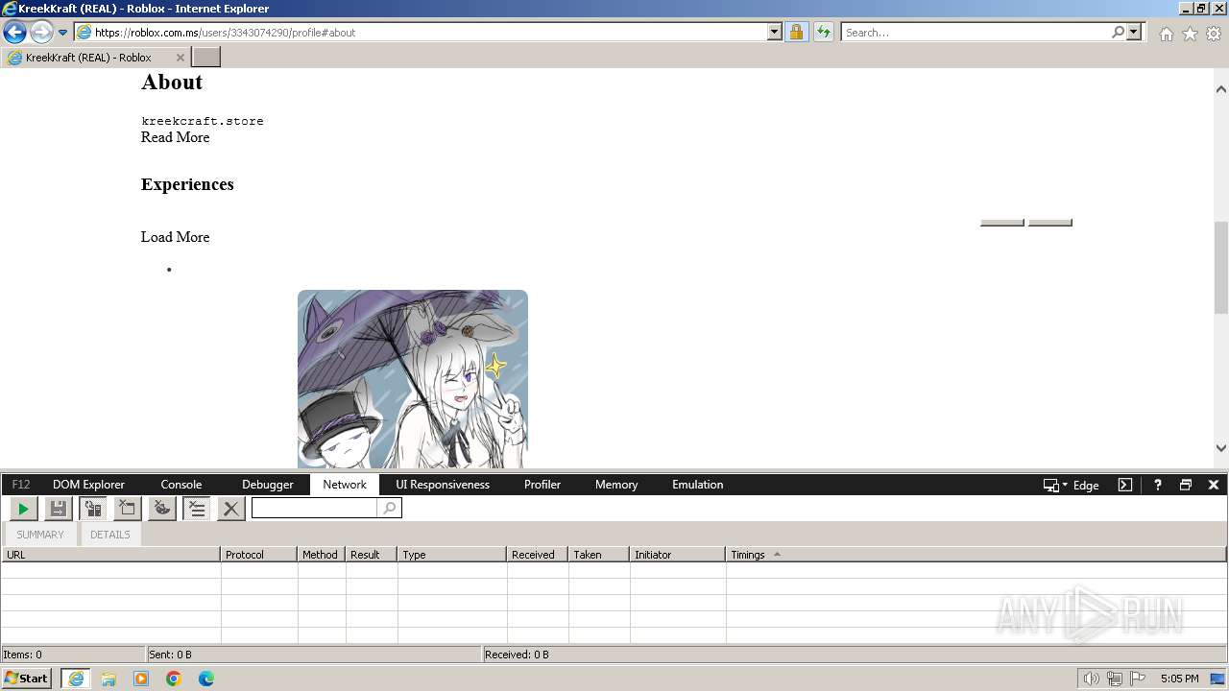Open Favorites star icon
The height and width of the screenshot is (691, 1229).
[1190, 34]
